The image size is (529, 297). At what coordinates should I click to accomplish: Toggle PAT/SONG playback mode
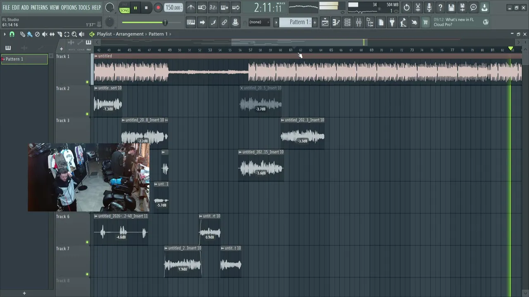tap(124, 8)
